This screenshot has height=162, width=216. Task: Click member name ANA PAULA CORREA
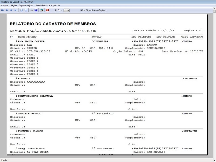click(x=31, y=41)
